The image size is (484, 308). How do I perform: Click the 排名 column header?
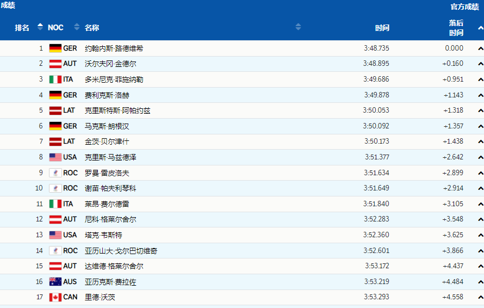tap(22, 28)
